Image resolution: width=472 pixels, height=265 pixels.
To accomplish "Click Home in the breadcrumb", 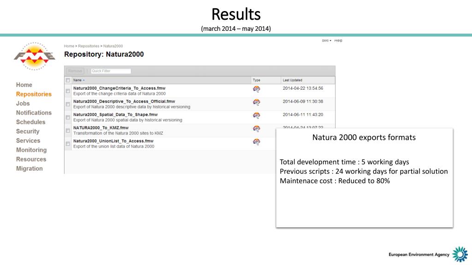I will pyautogui.click(x=69, y=46).
